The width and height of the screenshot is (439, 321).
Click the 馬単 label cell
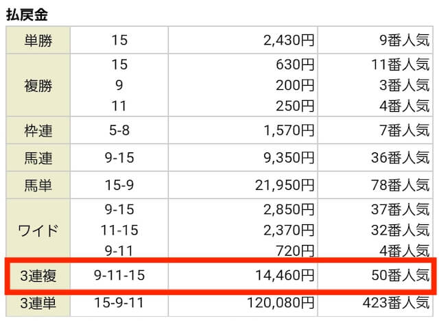[x=38, y=185]
